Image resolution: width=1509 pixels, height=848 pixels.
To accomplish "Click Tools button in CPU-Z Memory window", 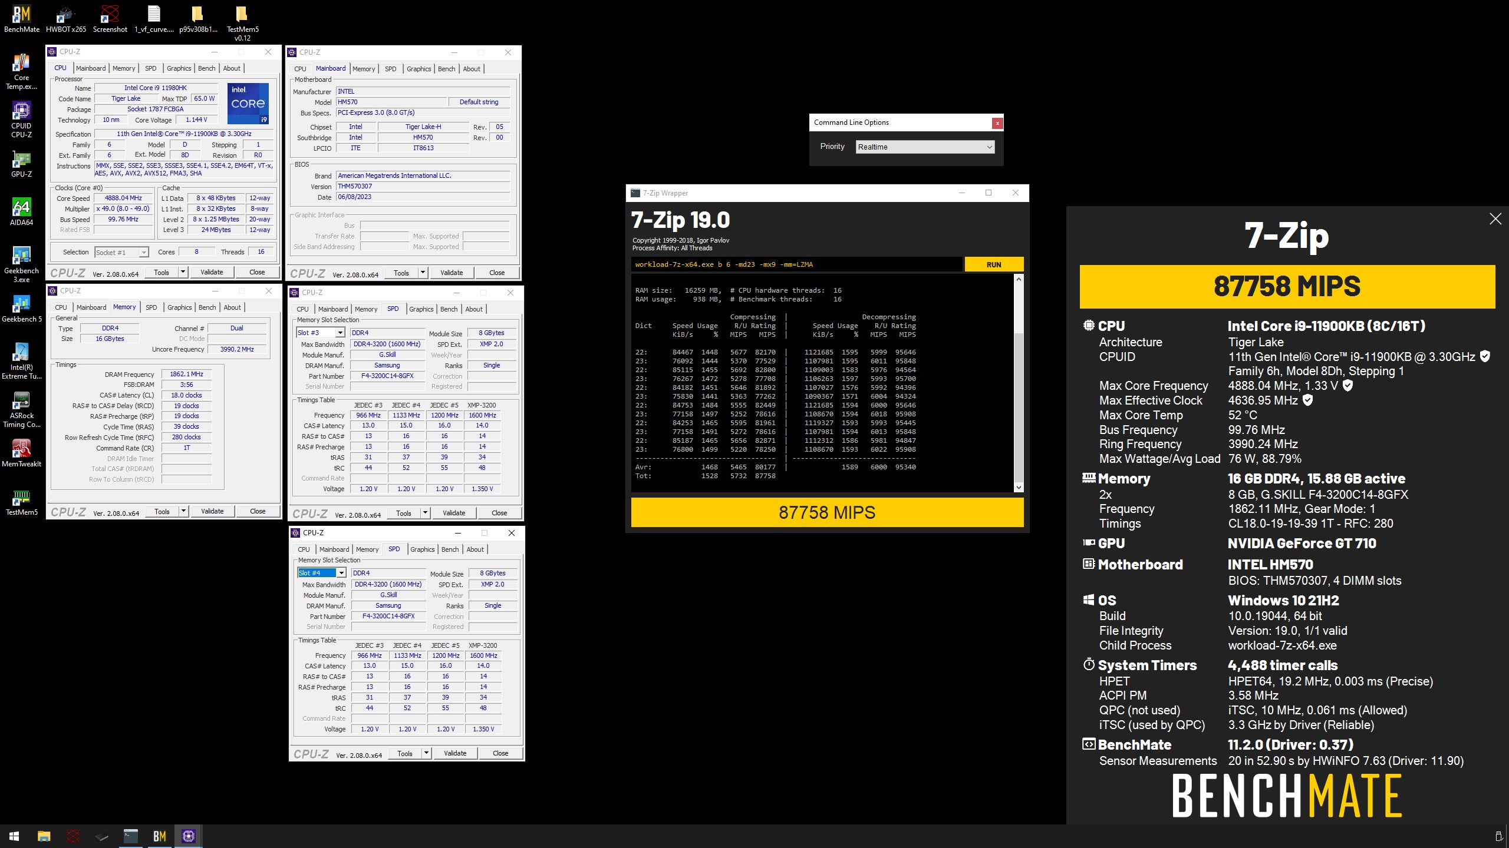I will [x=162, y=511].
